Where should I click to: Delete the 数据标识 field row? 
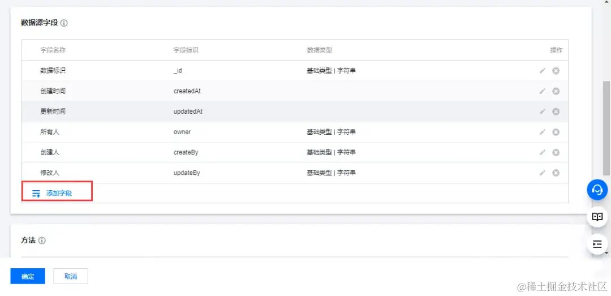click(556, 71)
